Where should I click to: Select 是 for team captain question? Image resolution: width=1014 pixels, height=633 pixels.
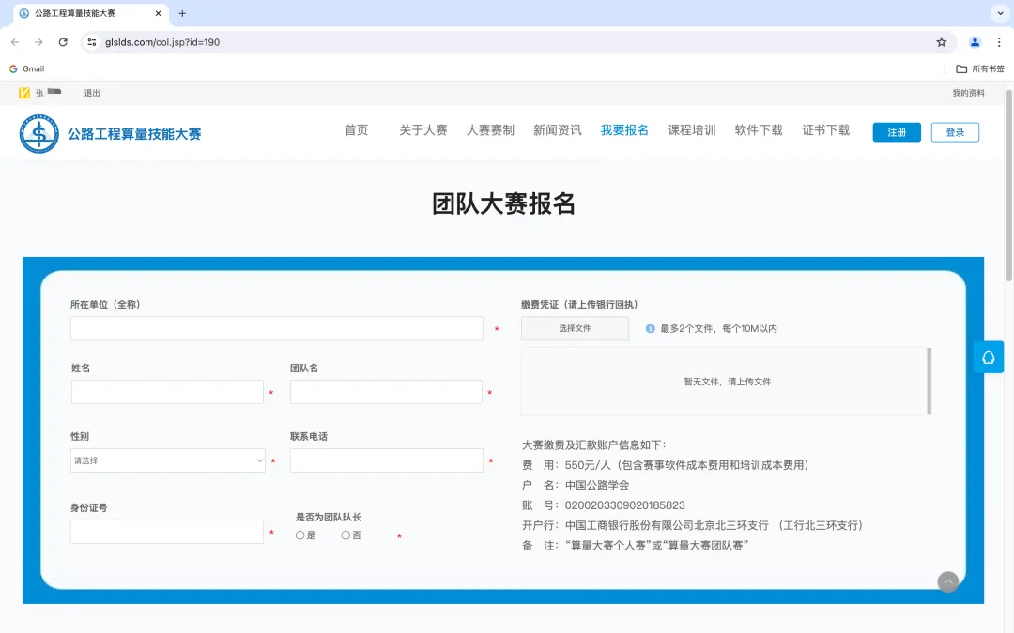[300, 535]
